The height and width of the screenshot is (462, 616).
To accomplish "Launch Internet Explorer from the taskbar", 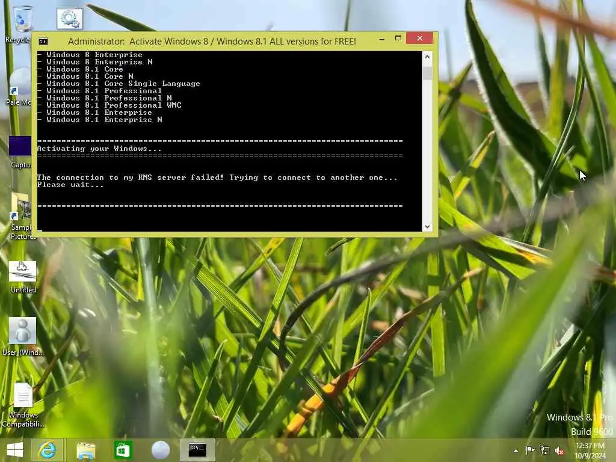I will 47,450.
